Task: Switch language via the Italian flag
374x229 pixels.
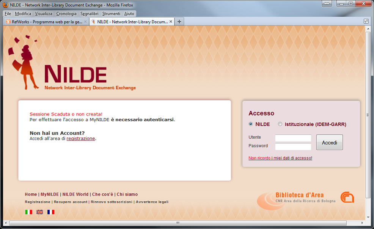Action: [x=28, y=212]
